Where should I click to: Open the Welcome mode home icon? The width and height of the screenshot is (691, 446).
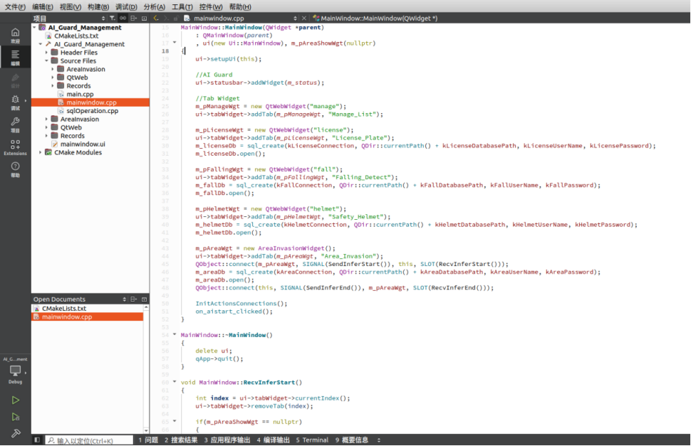point(16,34)
